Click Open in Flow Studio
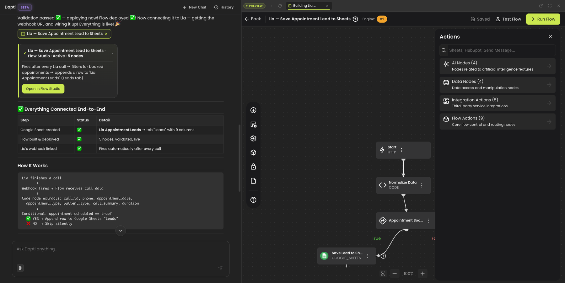565x283 pixels. point(43,89)
